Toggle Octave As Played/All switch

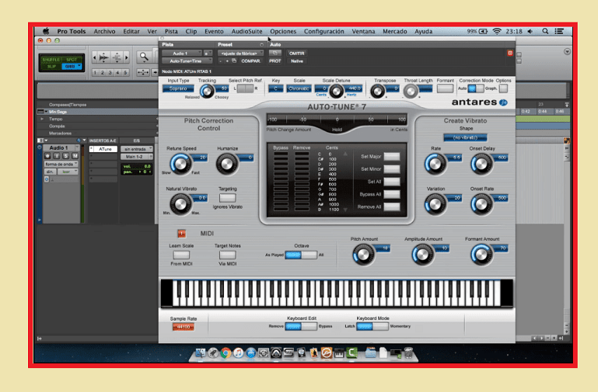(301, 255)
